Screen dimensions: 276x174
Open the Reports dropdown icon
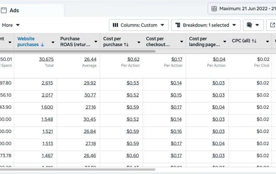pos(253,25)
